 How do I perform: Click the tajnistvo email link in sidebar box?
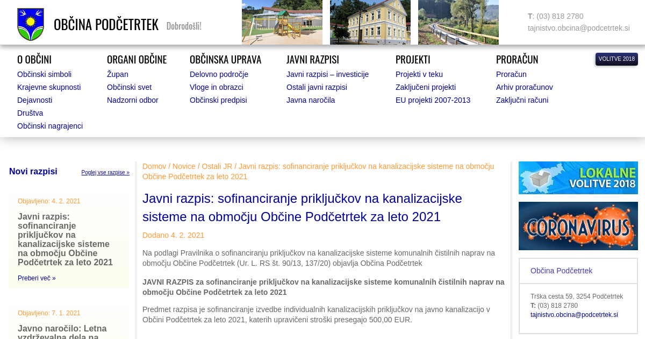pyautogui.click(x=574, y=315)
